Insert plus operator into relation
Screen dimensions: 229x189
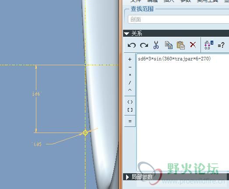click(130, 59)
